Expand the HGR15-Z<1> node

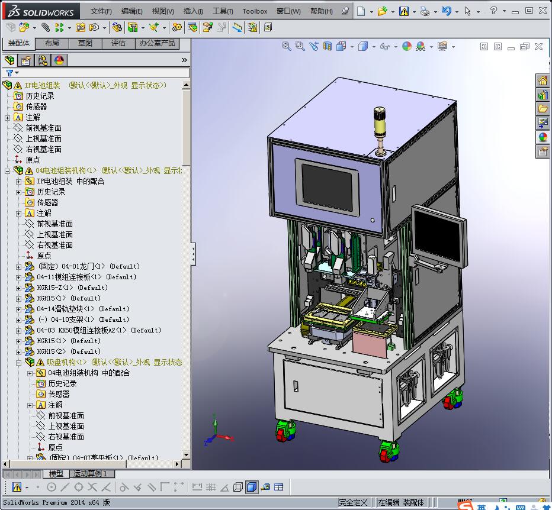[19, 288]
